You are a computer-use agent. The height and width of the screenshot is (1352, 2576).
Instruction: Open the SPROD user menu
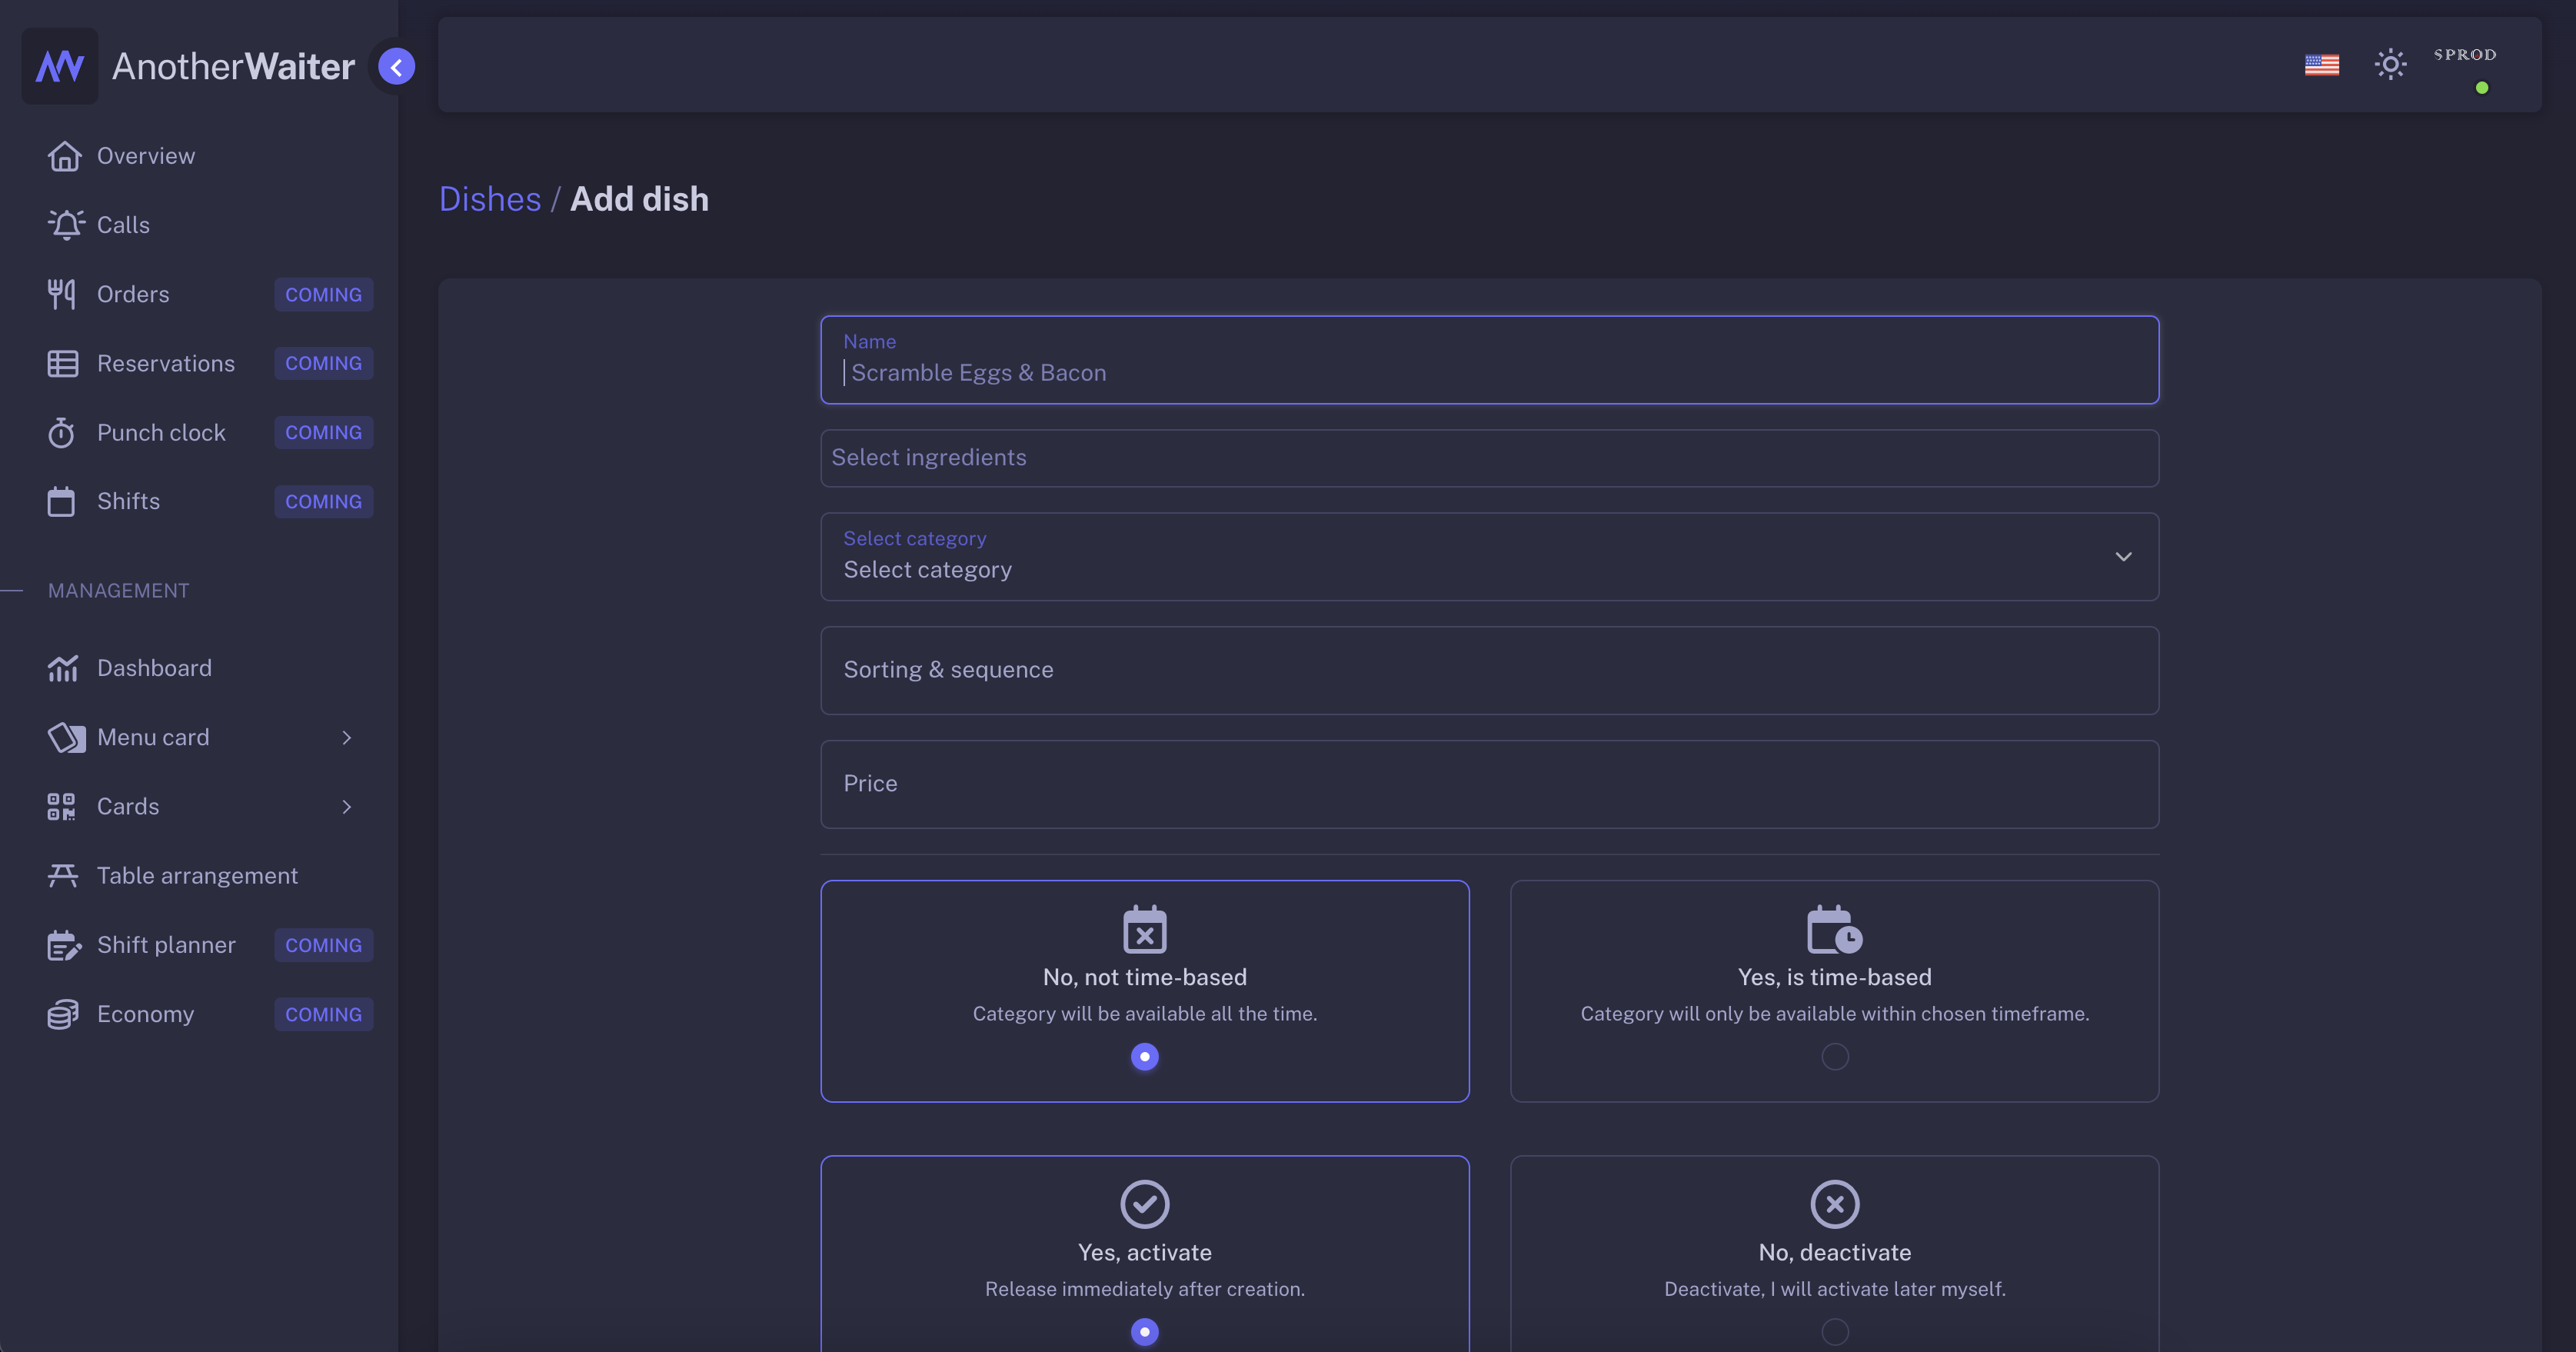(2465, 55)
